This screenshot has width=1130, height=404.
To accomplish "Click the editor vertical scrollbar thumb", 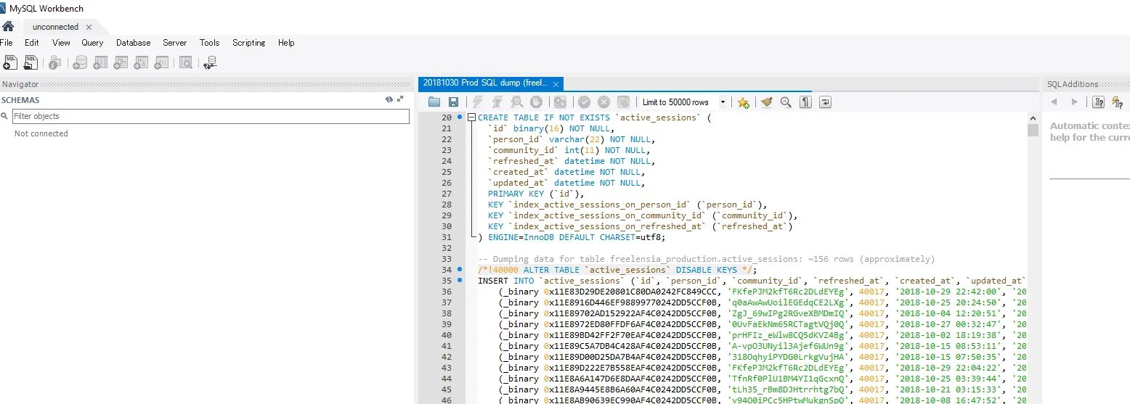I will point(1033,130).
